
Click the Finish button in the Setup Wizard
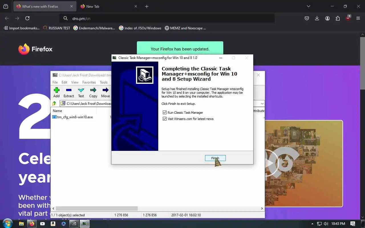[x=215, y=158]
